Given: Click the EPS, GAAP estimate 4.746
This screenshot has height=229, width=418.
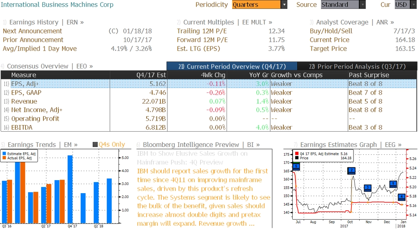Looking at the screenshot, I should click(157, 92).
